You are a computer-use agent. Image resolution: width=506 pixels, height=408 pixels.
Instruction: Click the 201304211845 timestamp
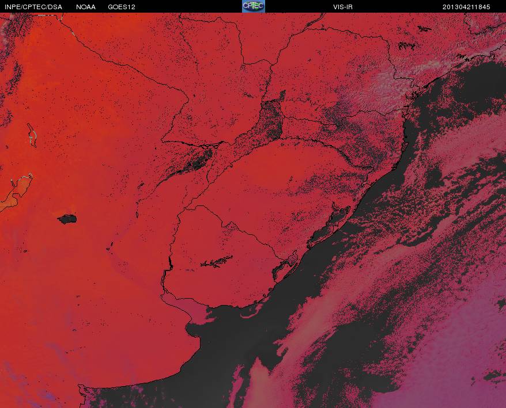(x=466, y=7)
